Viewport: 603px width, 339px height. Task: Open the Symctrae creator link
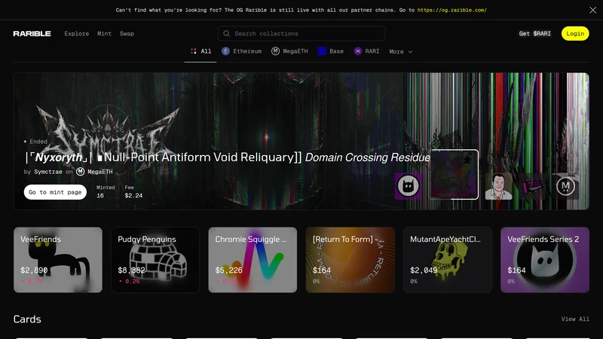click(x=48, y=172)
